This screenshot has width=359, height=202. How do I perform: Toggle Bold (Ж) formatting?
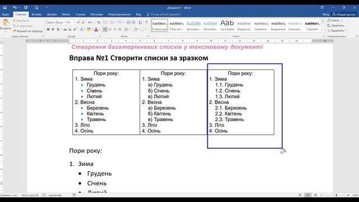(48, 30)
